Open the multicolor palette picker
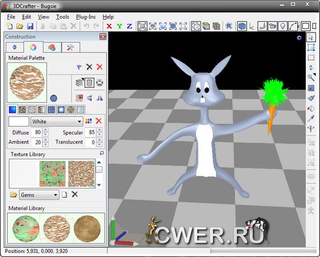320x257 pixels. point(89,121)
